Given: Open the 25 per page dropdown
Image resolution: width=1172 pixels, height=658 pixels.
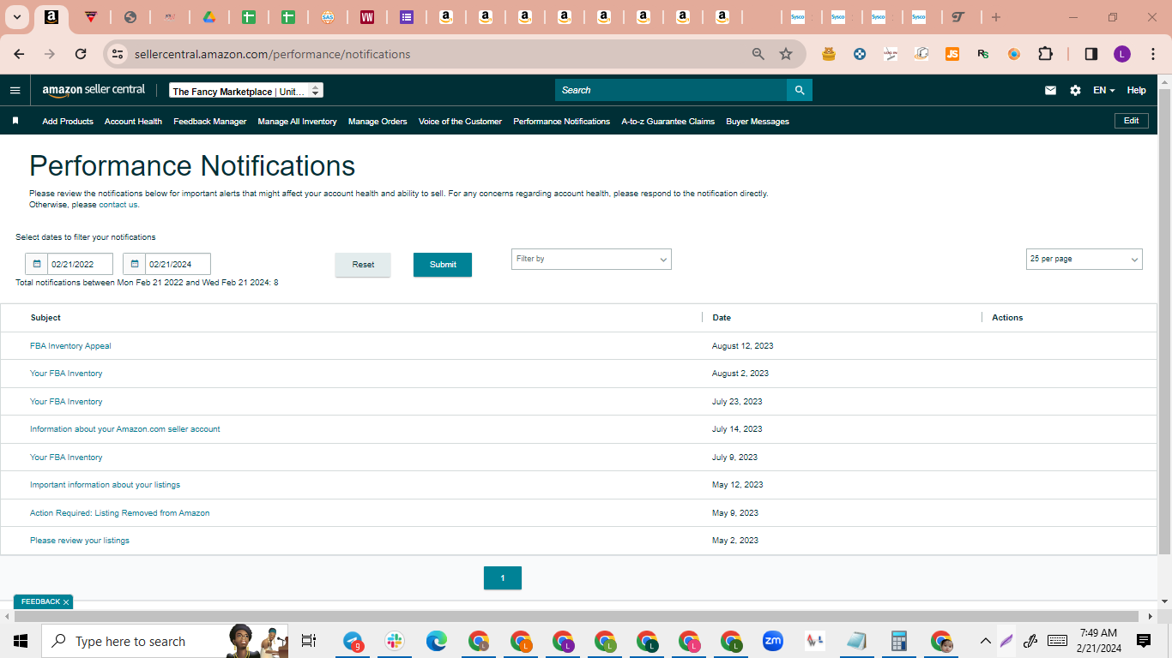Looking at the screenshot, I should (x=1084, y=259).
